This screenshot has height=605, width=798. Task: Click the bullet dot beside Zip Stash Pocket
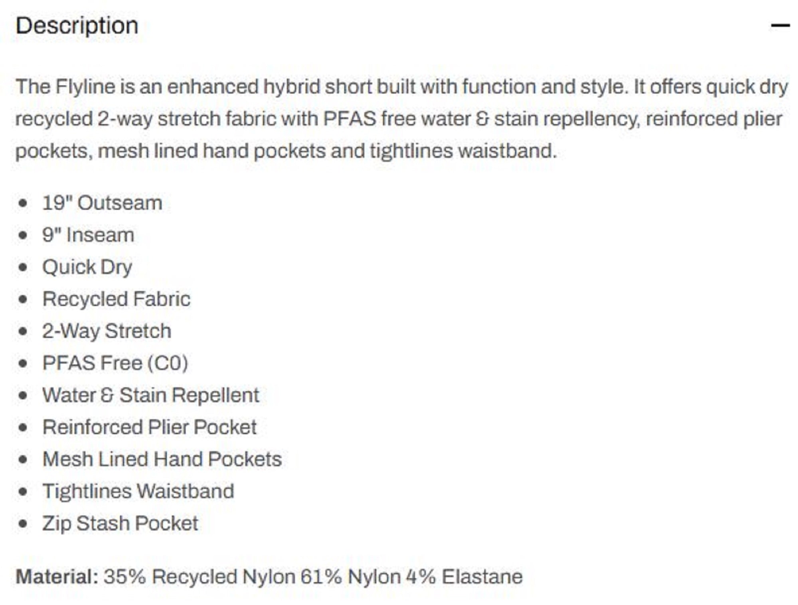pyautogui.click(x=23, y=524)
